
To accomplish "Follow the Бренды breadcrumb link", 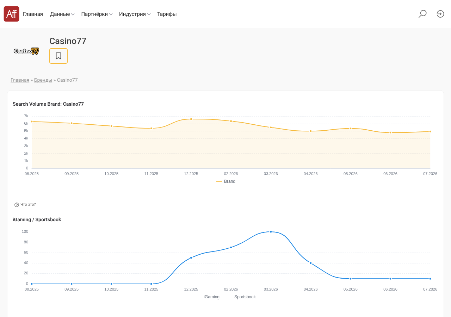I will pos(43,80).
